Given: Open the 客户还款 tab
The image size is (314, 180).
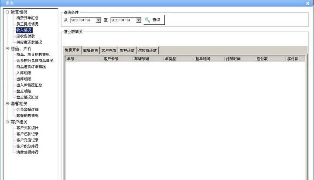Looking at the screenshot, I should [127, 51].
